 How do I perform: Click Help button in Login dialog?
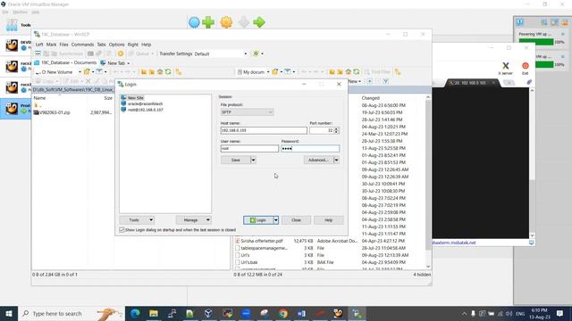click(x=328, y=220)
